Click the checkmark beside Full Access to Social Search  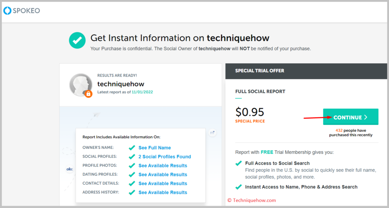[x=239, y=163]
